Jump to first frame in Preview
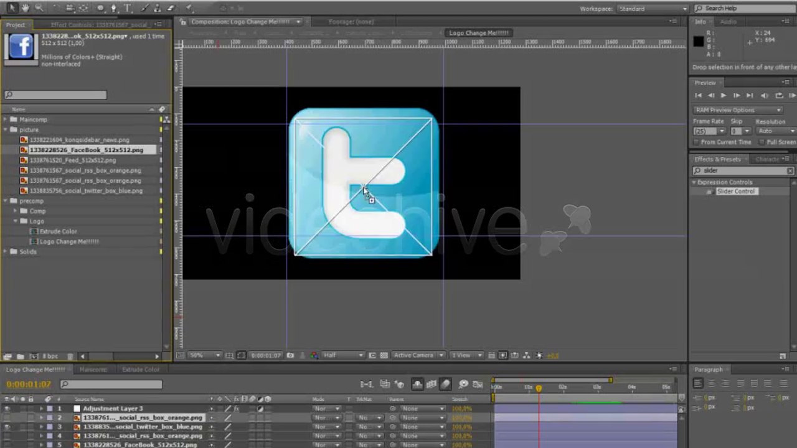The height and width of the screenshot is (448, 797). (698, 95)
